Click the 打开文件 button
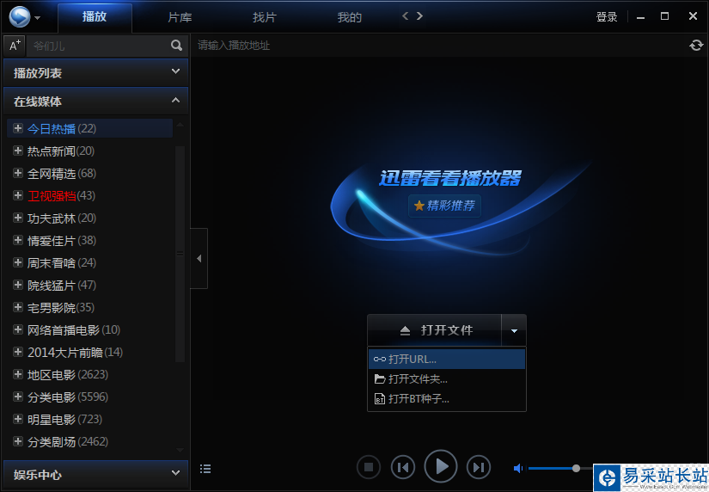The image size is (709, 492). (435, 330)
